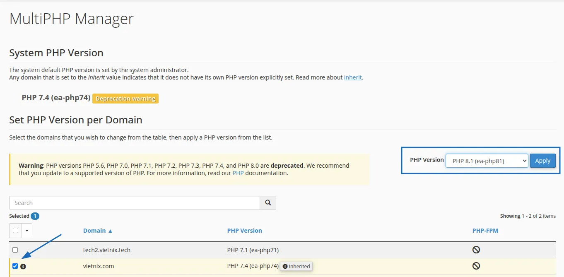Click the info icon beside vietnix.com checkbox

pyautogui.click(x=23, y=266)
